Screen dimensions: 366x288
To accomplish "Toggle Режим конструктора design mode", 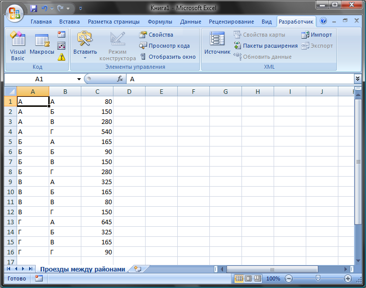I will click(117, 46).
